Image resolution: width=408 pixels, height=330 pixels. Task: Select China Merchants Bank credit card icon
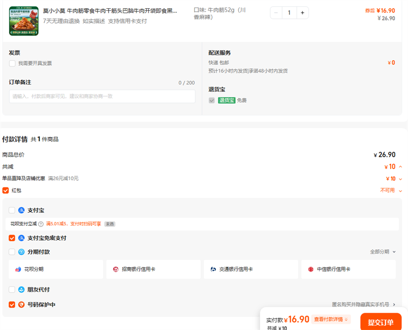tap(116, 269)
